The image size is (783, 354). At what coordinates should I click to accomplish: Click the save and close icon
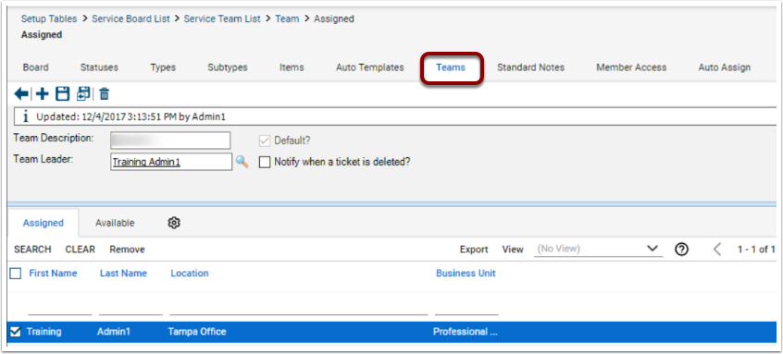[x=83, y=93]
